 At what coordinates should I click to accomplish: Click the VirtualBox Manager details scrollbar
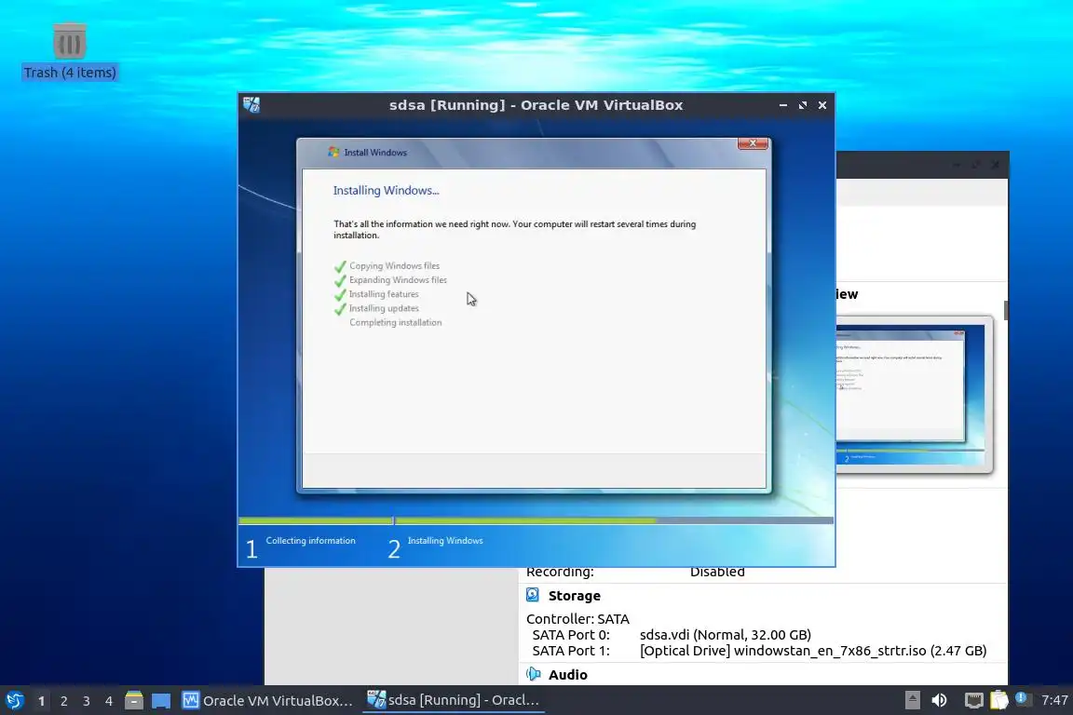tap(1006, 310)
